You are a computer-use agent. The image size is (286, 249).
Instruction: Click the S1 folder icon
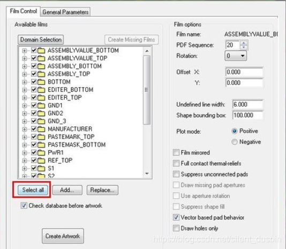click(41, 168)
